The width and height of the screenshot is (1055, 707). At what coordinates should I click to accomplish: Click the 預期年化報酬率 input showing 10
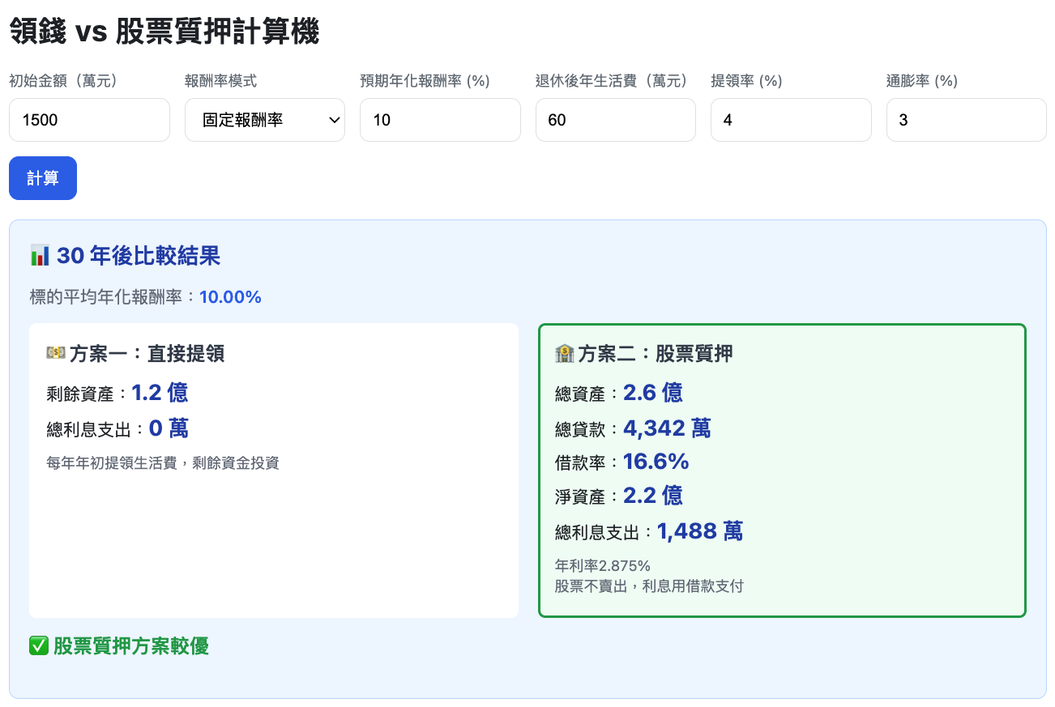click(439, 120)
